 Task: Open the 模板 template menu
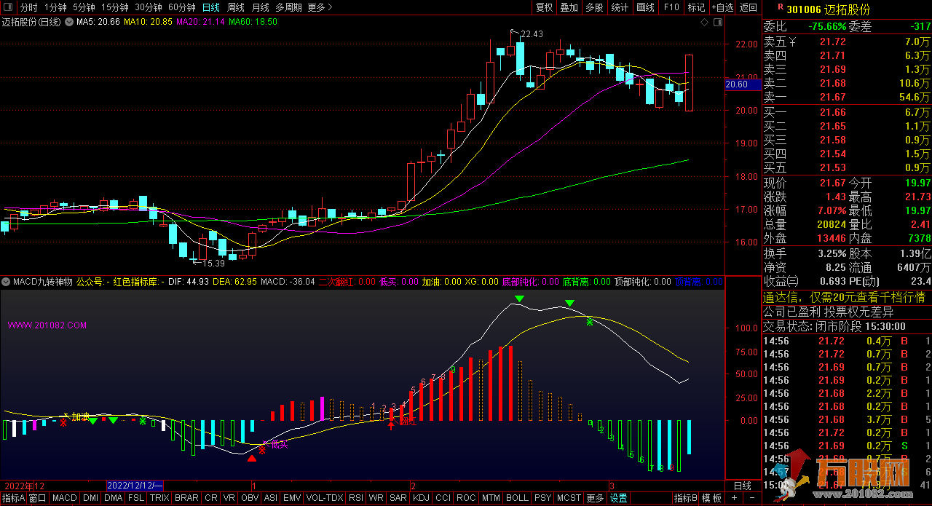(711, 499)
